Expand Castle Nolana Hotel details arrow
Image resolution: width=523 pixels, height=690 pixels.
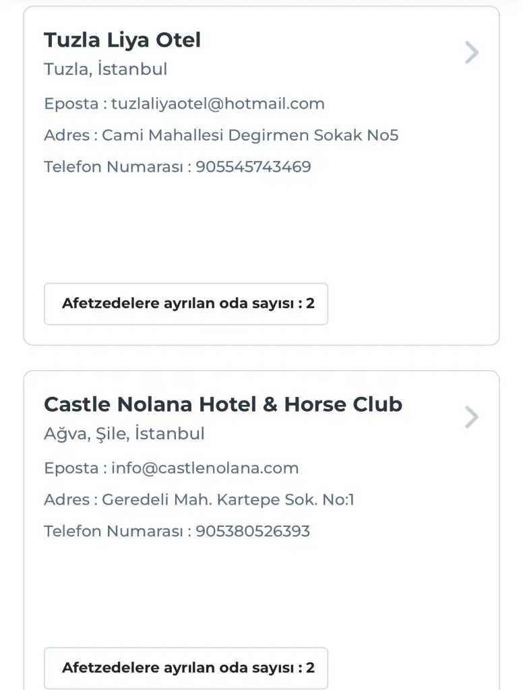pos(472,417)
